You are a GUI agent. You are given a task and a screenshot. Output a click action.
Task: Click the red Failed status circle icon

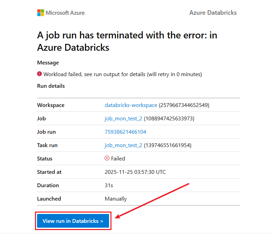[x=107, y=158]
